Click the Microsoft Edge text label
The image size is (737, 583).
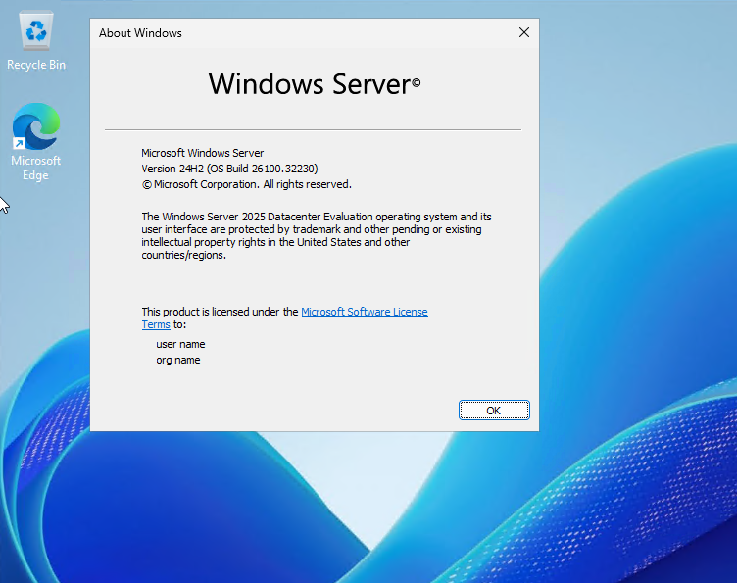[35, 168]
